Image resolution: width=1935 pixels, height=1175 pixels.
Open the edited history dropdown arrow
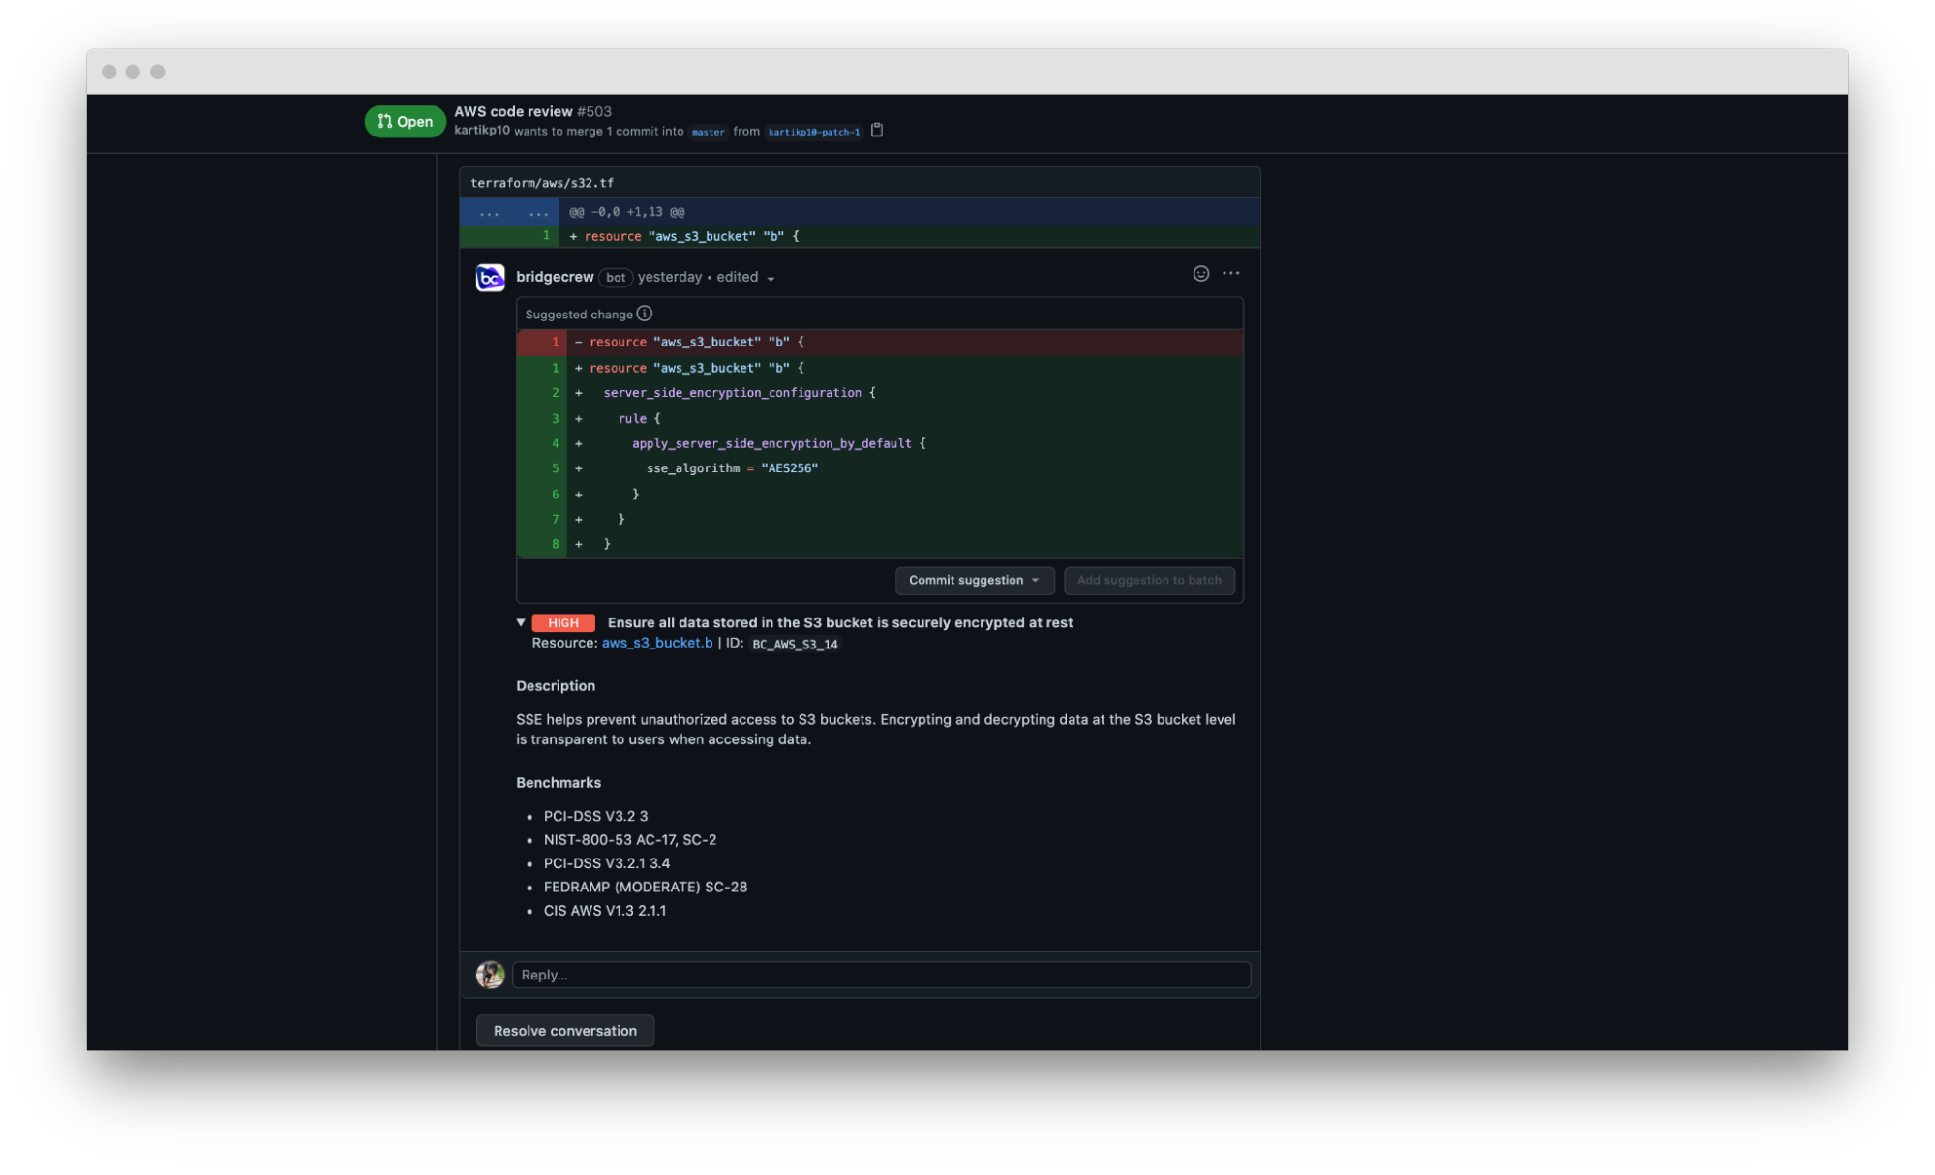771,279
